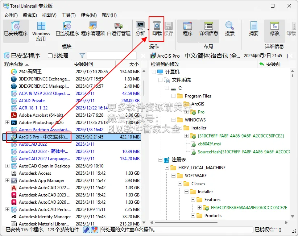This screenshot has width=298, height=236.
Task: Select Autodesk Identity Manager row
Action: pyautogui.click(x=71, y=217)
